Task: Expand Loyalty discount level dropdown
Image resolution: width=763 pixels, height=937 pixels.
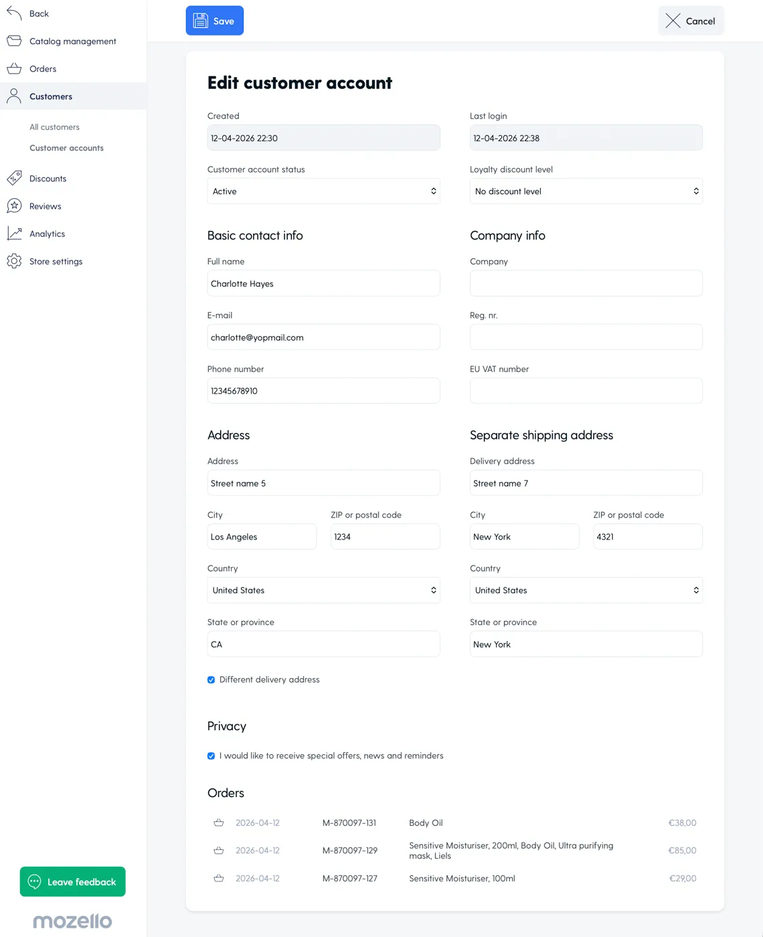Action: click(x=586, y=191)
